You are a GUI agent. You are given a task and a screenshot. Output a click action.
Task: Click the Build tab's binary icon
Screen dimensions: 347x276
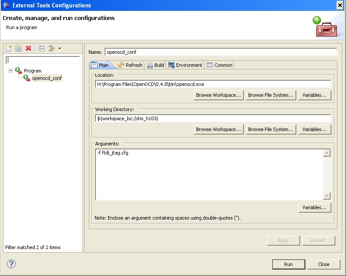pyautogui.click(x=150, y=65)
